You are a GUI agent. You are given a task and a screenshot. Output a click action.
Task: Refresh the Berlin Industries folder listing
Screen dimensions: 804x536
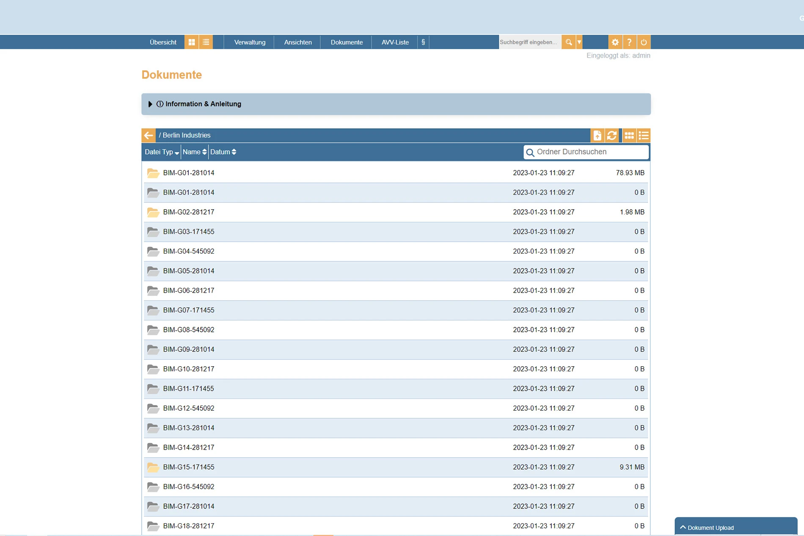[611, 135]
